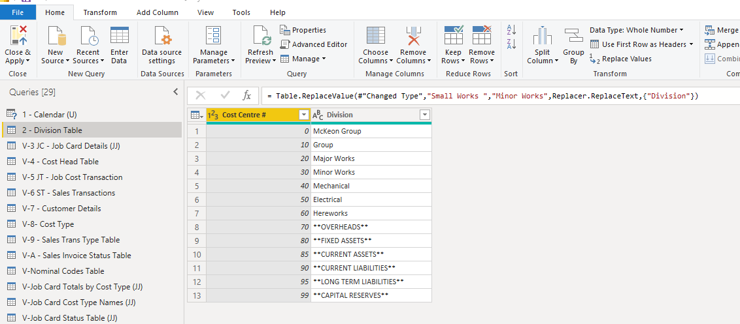Select V-3 JC - Job Card Details (JJ) query
The height and width of the screenshot is (324, 740).
point(92,146)
